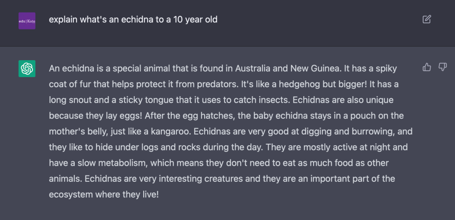Give the response a thumbs up
The width and height of the screenshot is (455, 220).
pyautogui.click(x=427, y=67)
